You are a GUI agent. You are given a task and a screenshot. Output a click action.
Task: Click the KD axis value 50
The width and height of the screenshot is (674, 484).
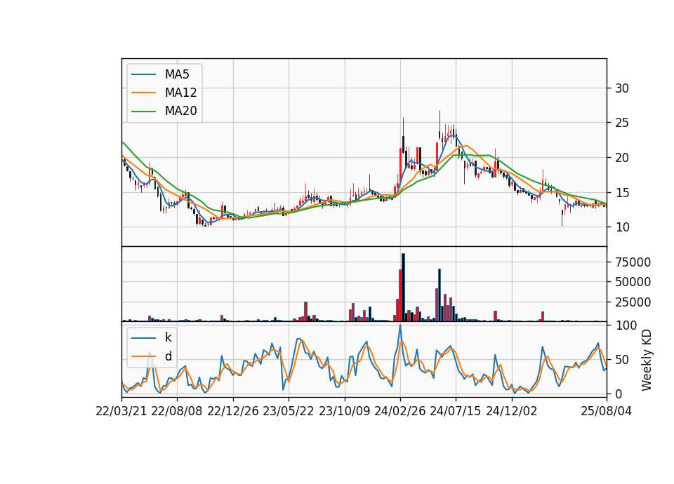tap(622, 360)
